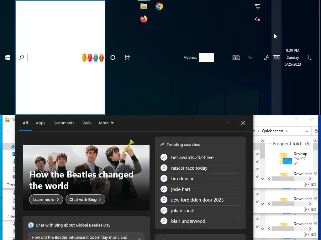Click the taskbar Address input field
The width and height of the screenshot is (321, 240).
point(206,57)
